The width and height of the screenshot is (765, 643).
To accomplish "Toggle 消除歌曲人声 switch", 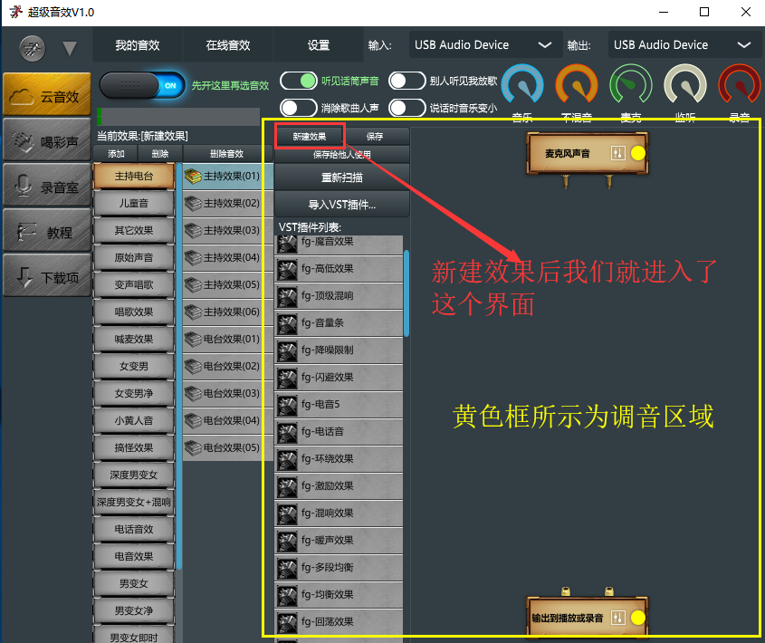I will pos(299,108).
